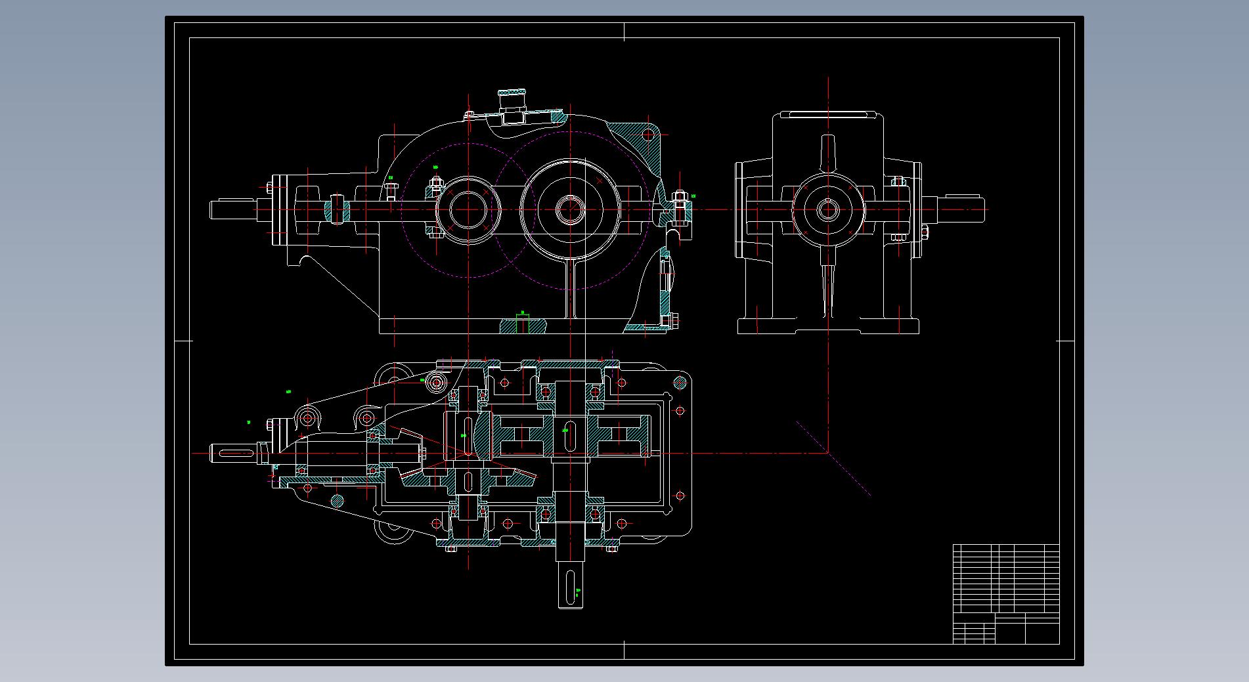Click the shaft hub circle in side view

pyautogui.click(x=827, y=209)
